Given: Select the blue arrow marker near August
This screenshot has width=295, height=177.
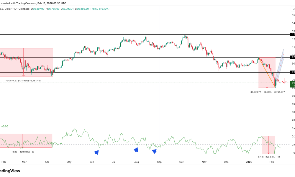Looking at the screenshot, I should (x=136, y=150).
